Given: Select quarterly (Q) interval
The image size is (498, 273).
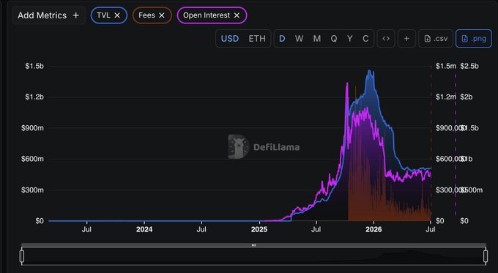Looking at the screenshot, I should (x=334, y=39).
